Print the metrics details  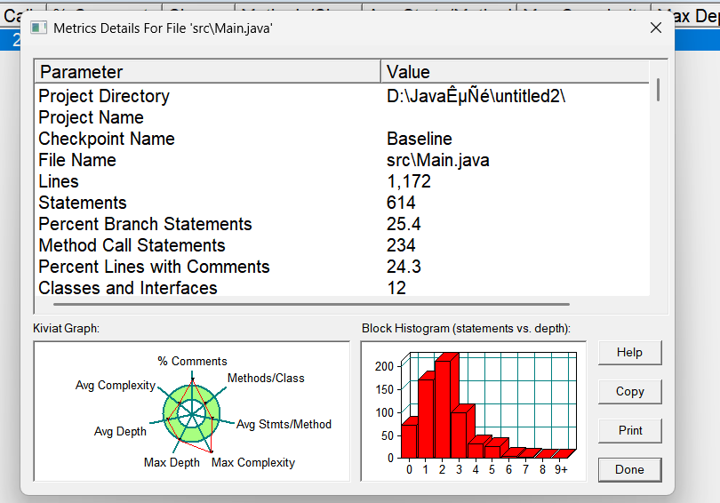tap(629, 430)
